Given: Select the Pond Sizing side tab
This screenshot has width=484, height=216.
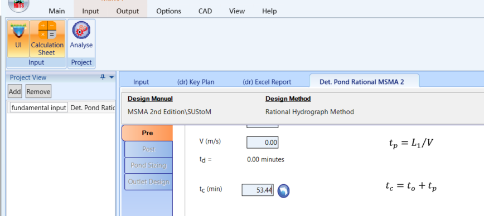Looking at the screenshot, I should [x=148, y=165].
